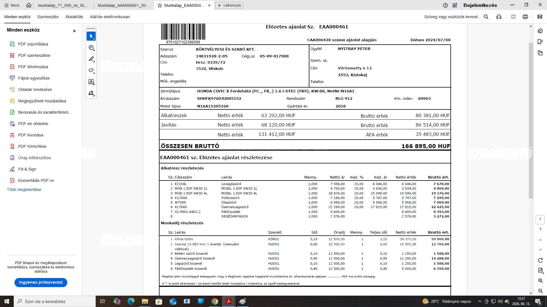This screenshot has height=307, width=547.
Task: Click the document vertical scrollbar
Action: pos(531,121)
